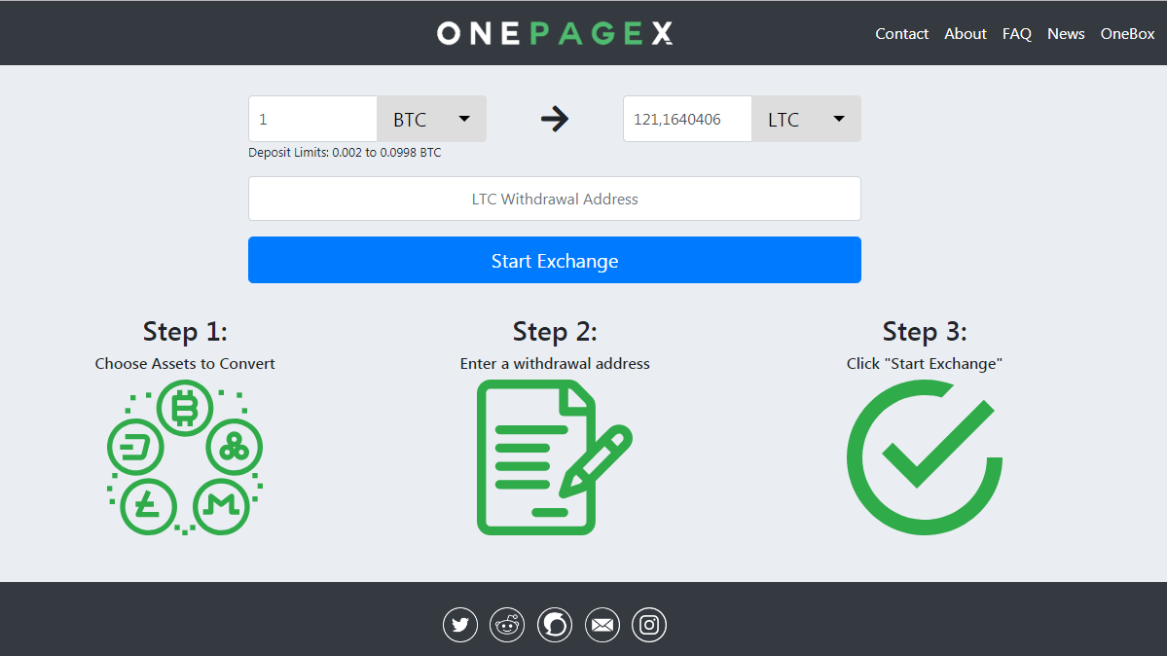
Task: Click the Step 1: heading
Action: 185,331
